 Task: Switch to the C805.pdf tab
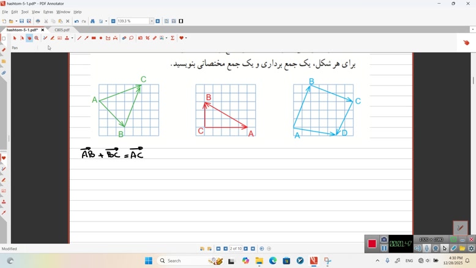pyautogui.click(x=62, y=30)
